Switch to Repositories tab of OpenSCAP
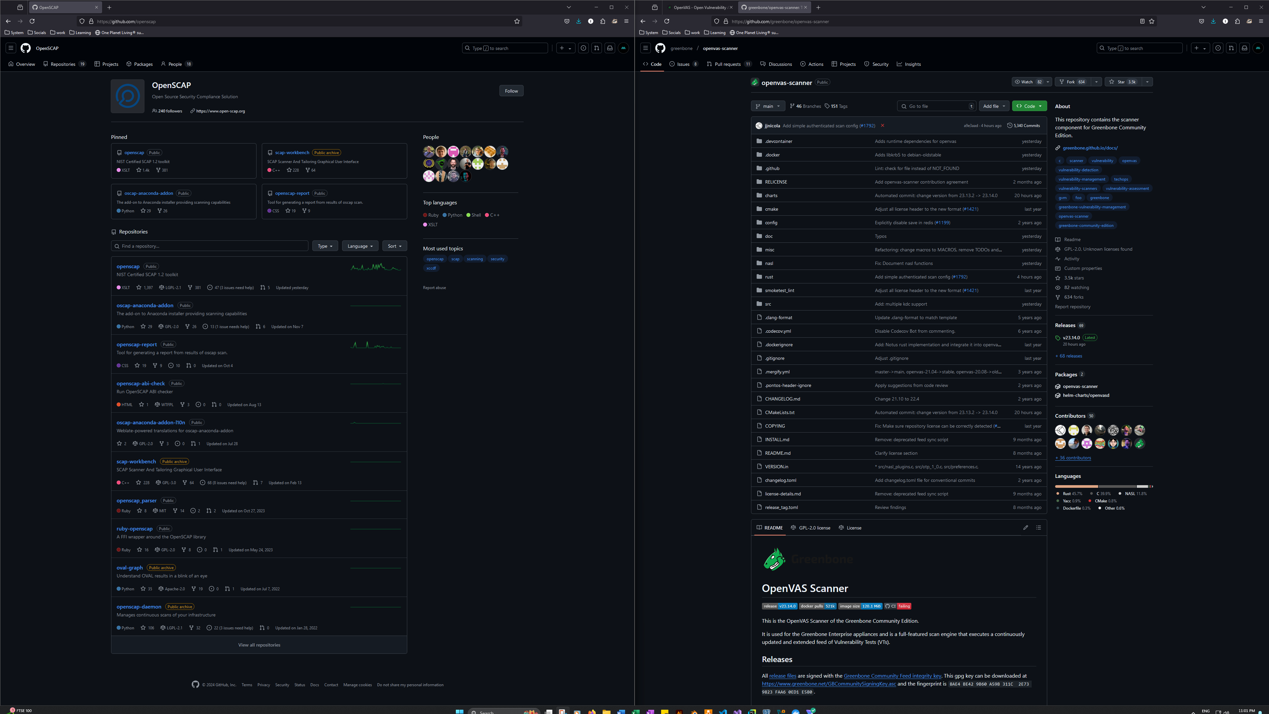 (64, 64)
